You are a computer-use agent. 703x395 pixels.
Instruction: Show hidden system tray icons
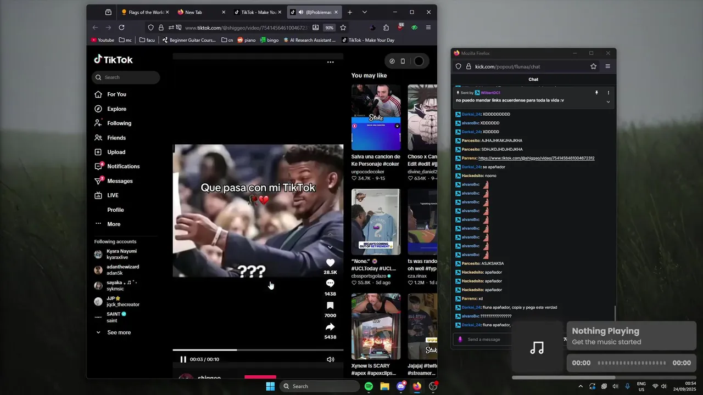(x=581, y=386)
